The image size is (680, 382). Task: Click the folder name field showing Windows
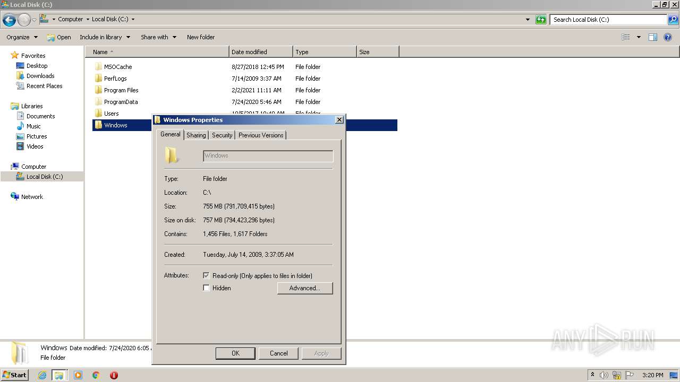tap(268, 156)
